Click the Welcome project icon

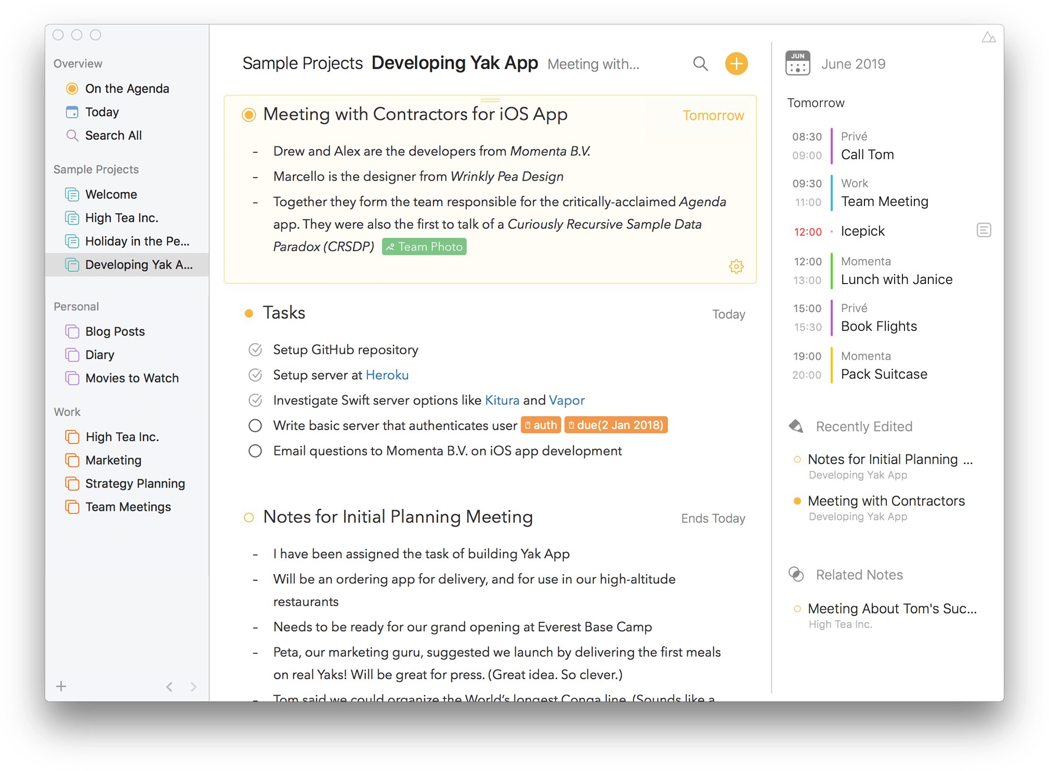[72, 194]
